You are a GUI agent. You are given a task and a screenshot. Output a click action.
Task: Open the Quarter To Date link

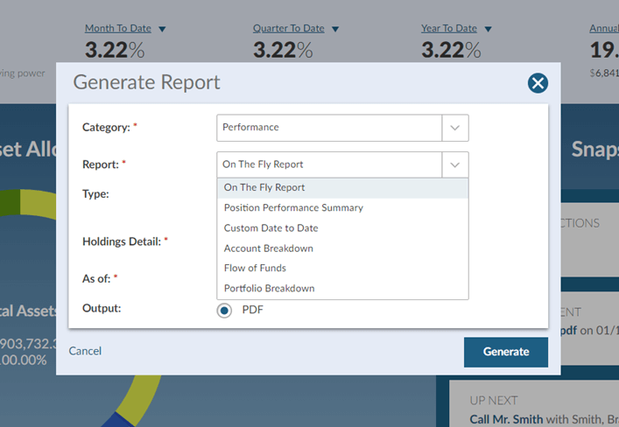point(289,28)
